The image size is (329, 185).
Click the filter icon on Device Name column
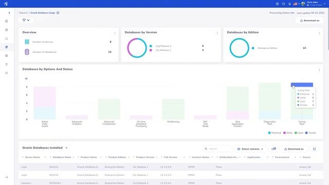pos(23,157)
